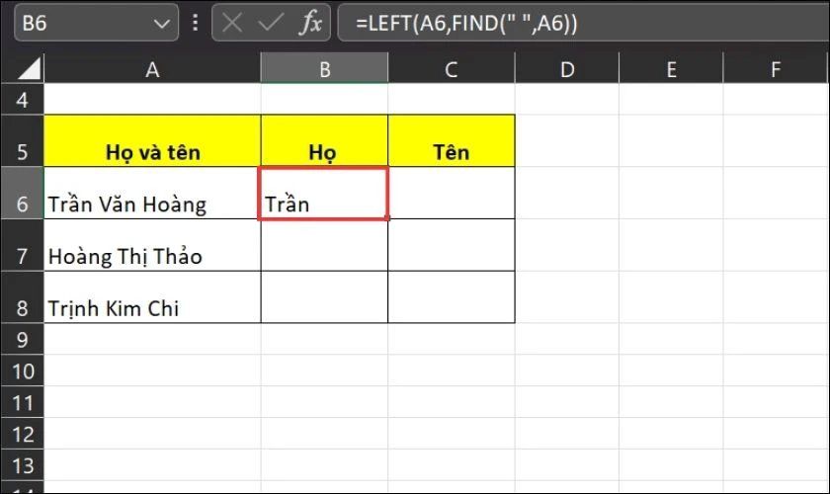This screenshot has height=494, width=830.
Task: Select row 10 header
Action: point(22,371)
